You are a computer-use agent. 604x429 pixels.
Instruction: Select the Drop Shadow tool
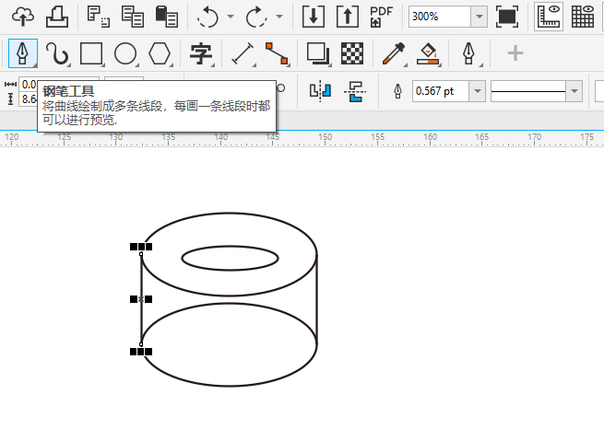[x=318, y=53]
